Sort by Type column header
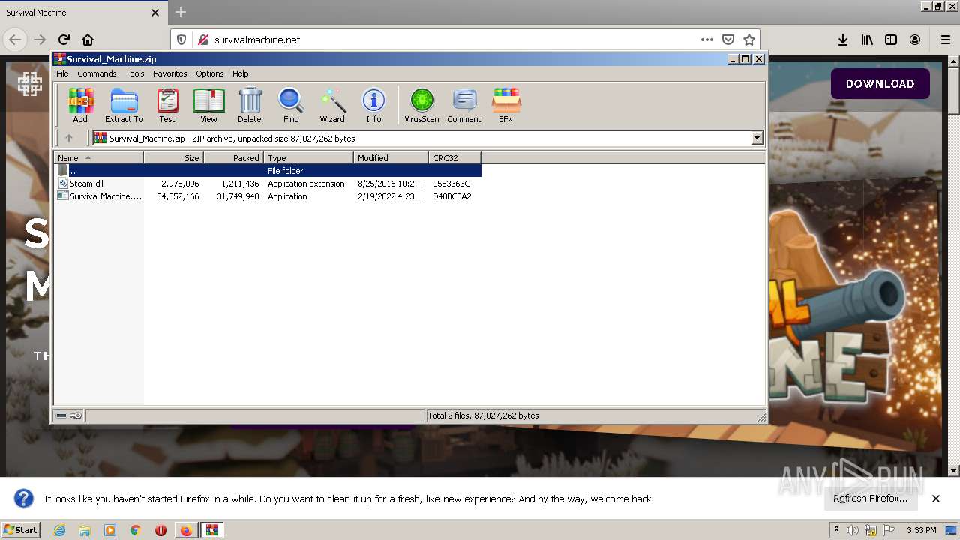This screenshot has height=540, width=960. point(308,157)
